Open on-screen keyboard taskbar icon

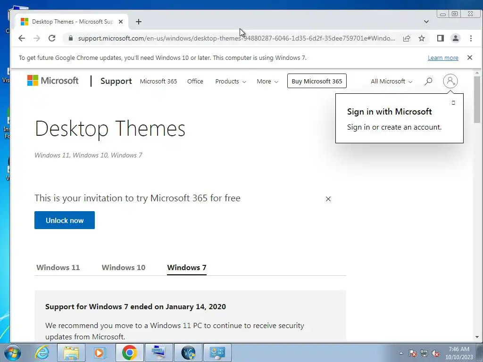click(x=159, y=353)
